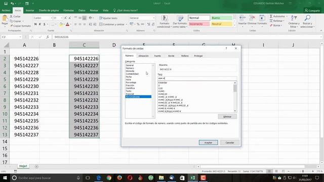Open Microsoft Edge from taskbar
Image resolution: width=324 pixels, height=182 pixels.
[x=99, y=177]
